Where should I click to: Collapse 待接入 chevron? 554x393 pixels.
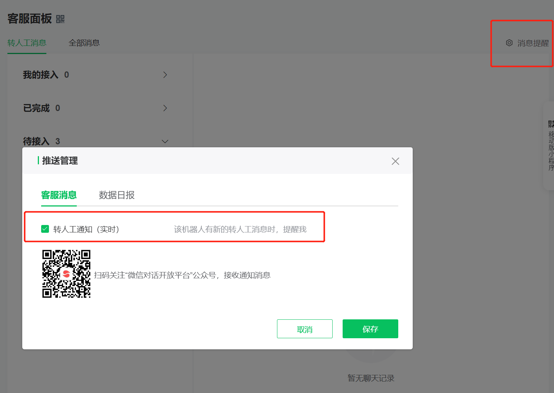coord(165,141)
